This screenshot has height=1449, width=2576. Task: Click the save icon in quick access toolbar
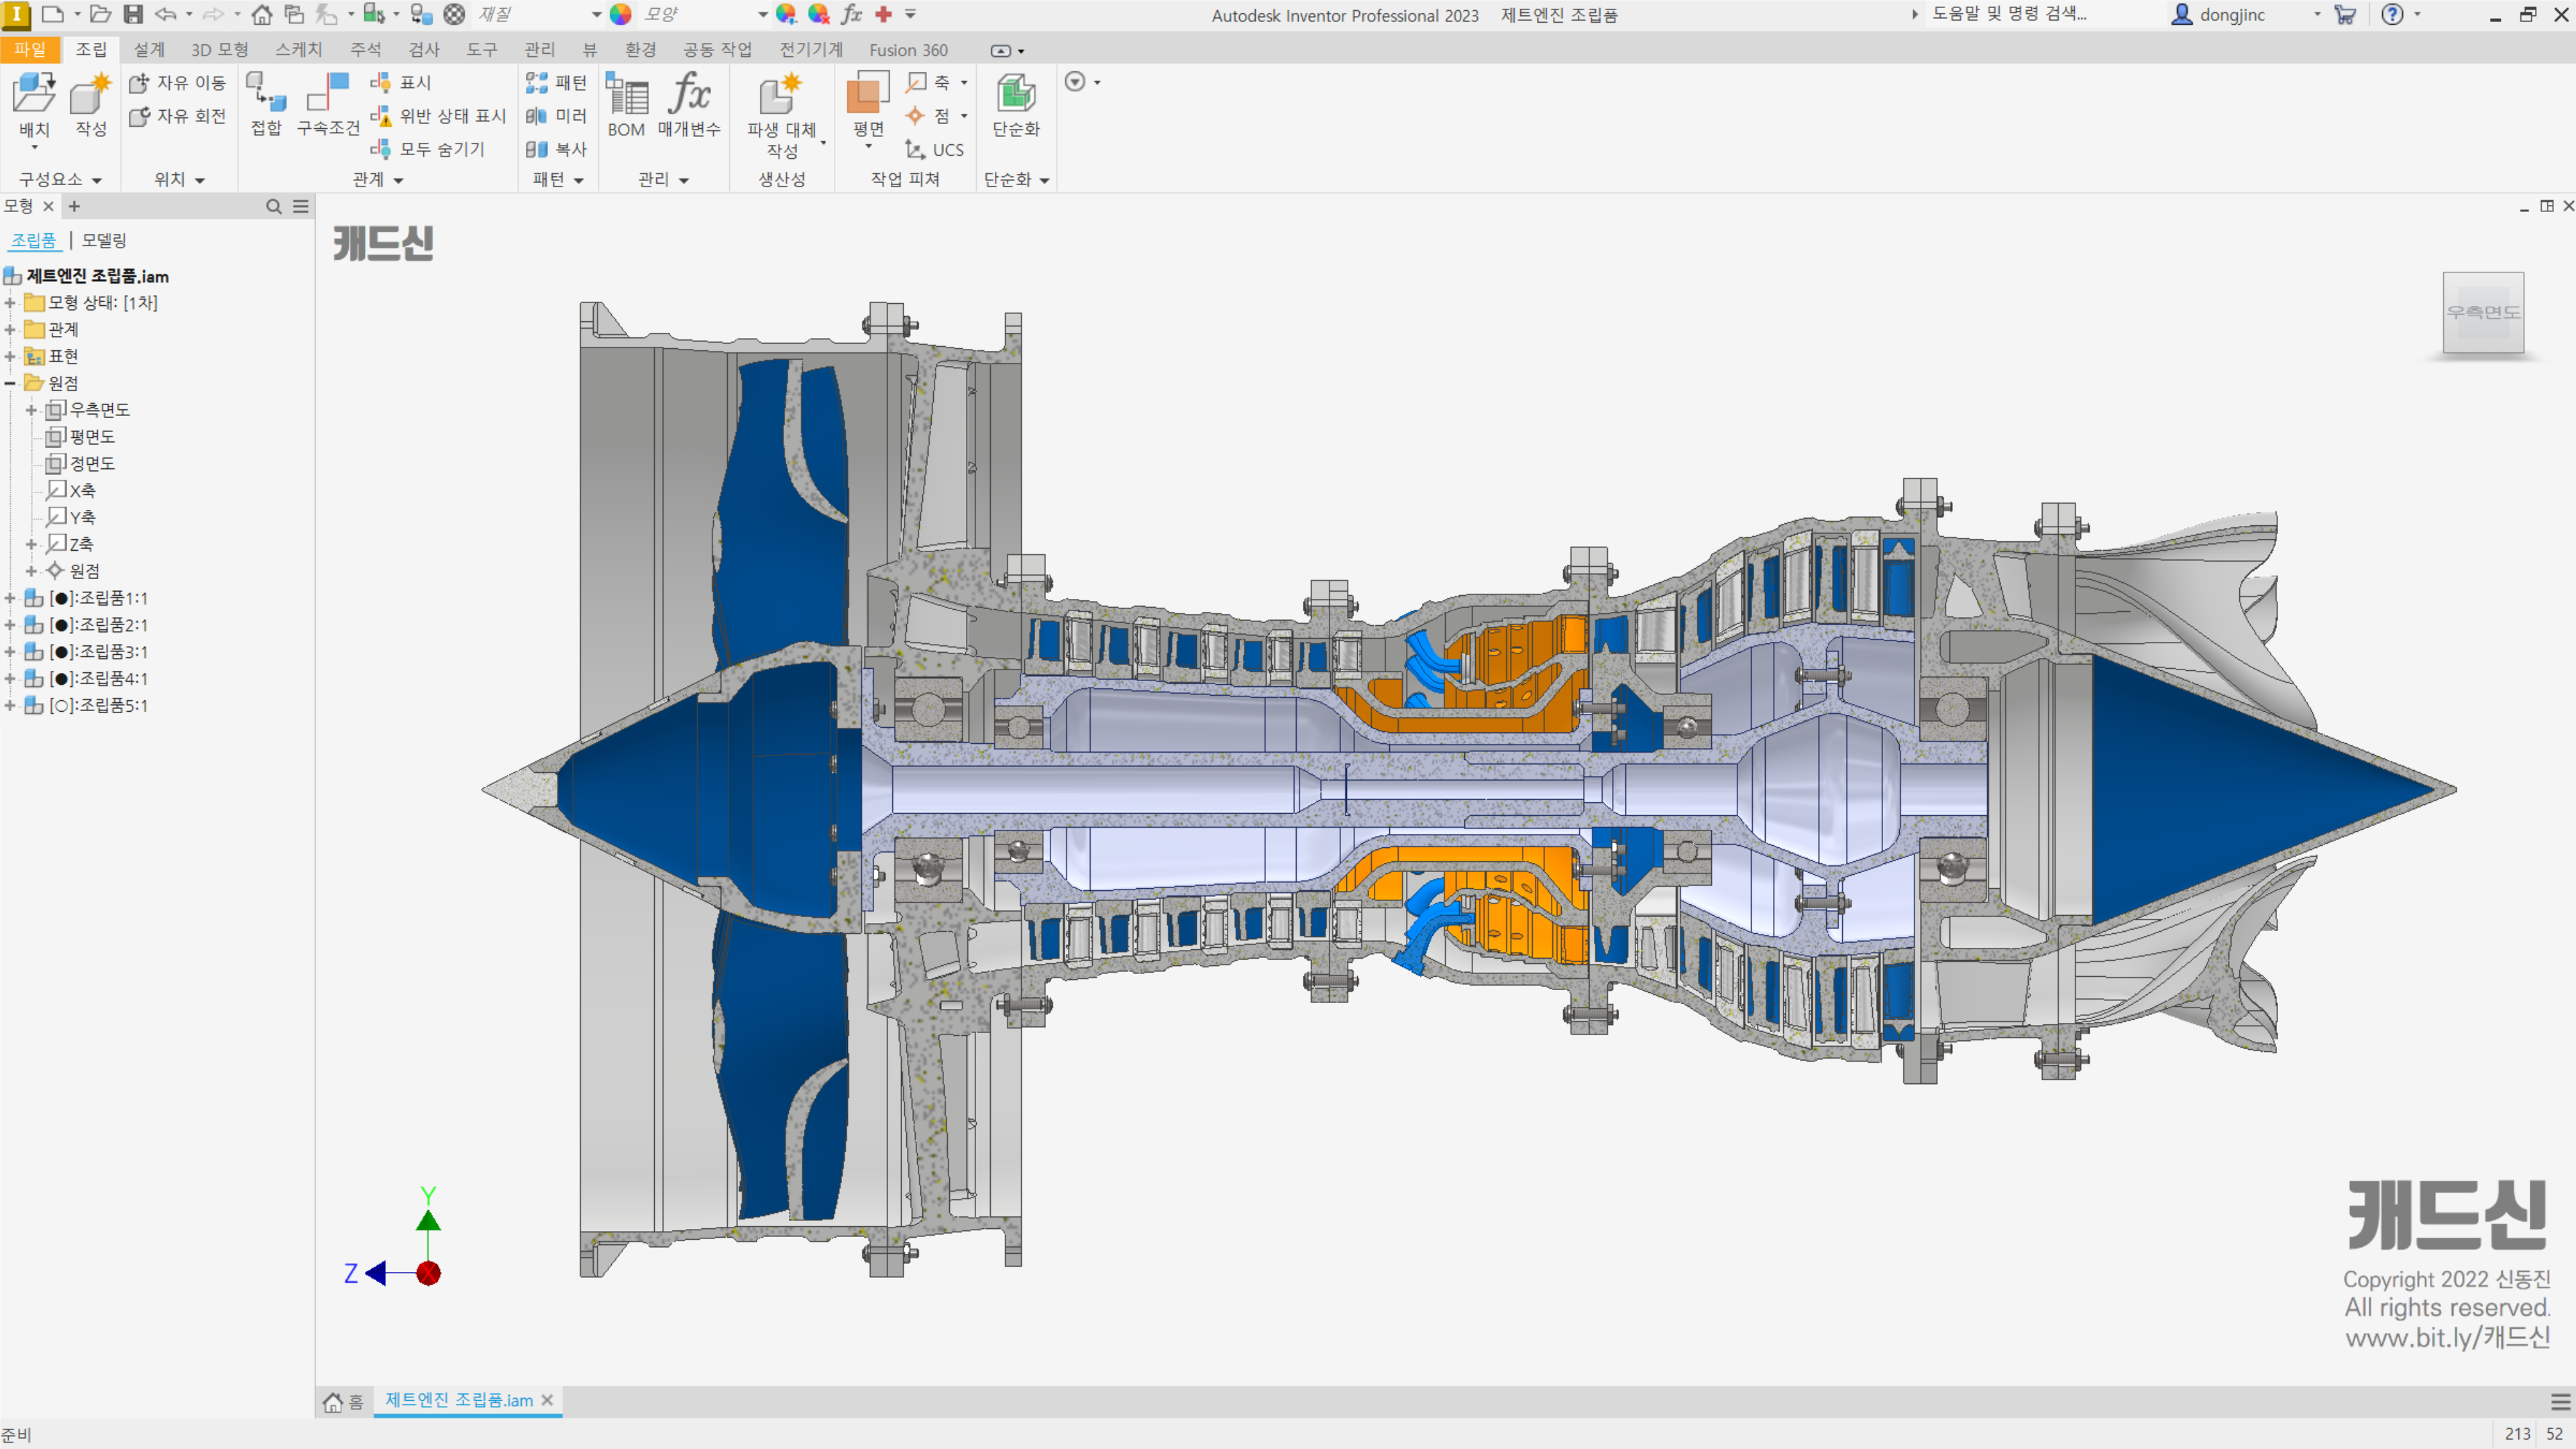pyautogui.click(x=133, y=14)
